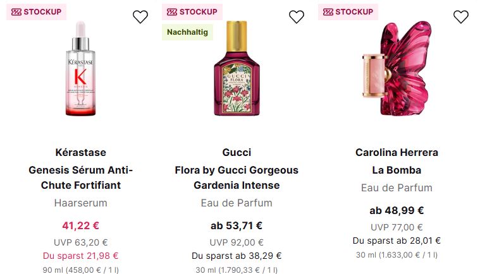Click the ab 53,71 € Gucci price

(237, 225)
